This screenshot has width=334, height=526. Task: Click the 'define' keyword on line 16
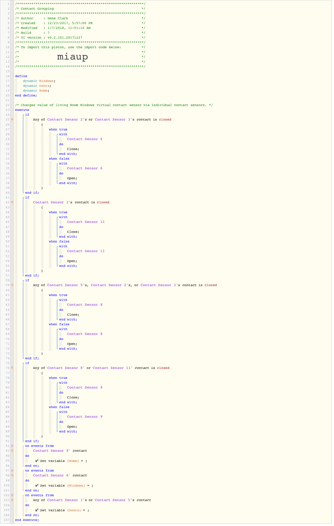(21, 76)
